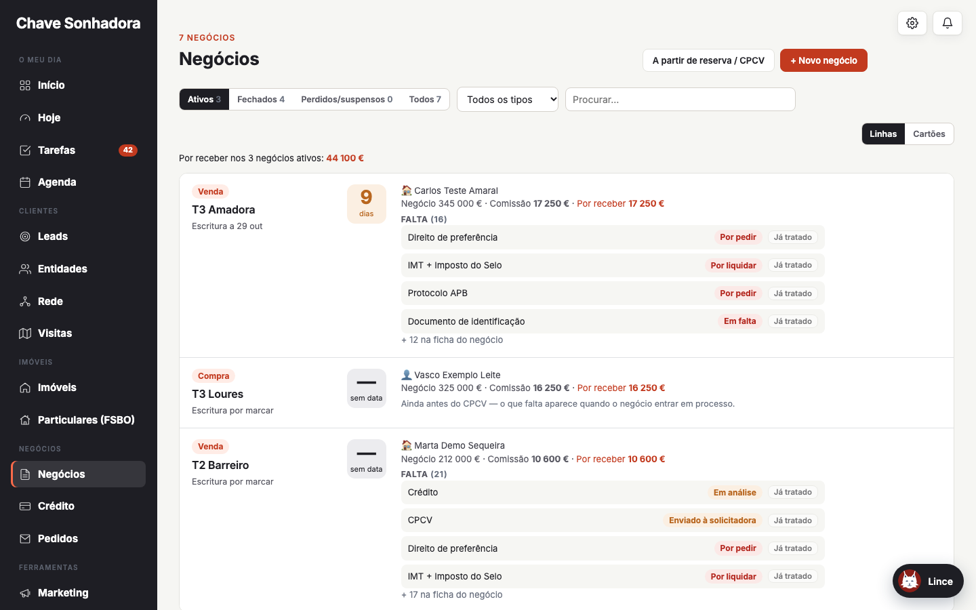Mark Documento de identificação as Já tratado

click(x=793, y=321)
